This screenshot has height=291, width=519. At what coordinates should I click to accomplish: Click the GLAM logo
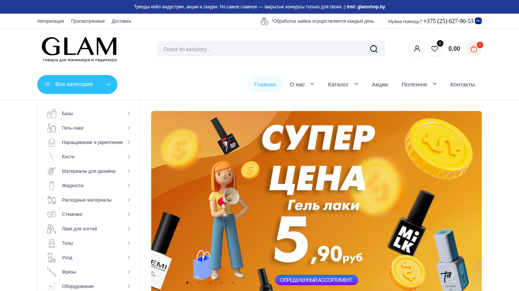pyautogui.click(x=79, y=49)
